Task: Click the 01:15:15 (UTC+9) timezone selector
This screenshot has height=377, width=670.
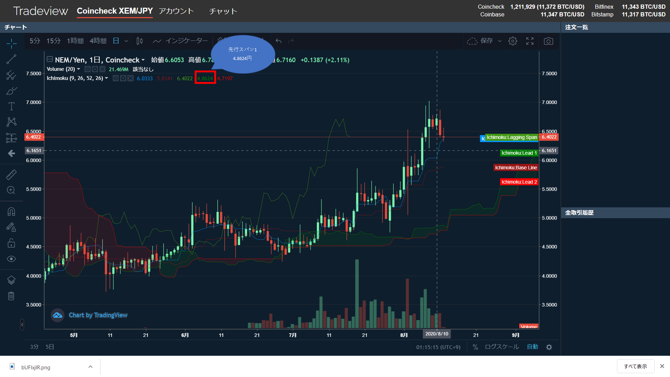Action: coord(438,347)
